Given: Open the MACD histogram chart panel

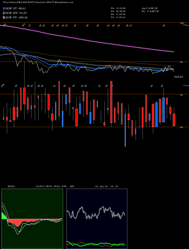Looking at the screenshot, I should (x=32, y=219).
